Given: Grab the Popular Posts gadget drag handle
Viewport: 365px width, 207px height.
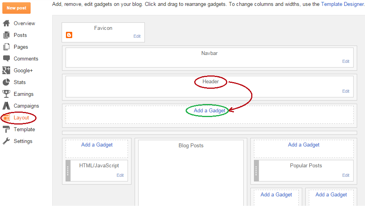Looking at the screenshot, I should (256, 170).
